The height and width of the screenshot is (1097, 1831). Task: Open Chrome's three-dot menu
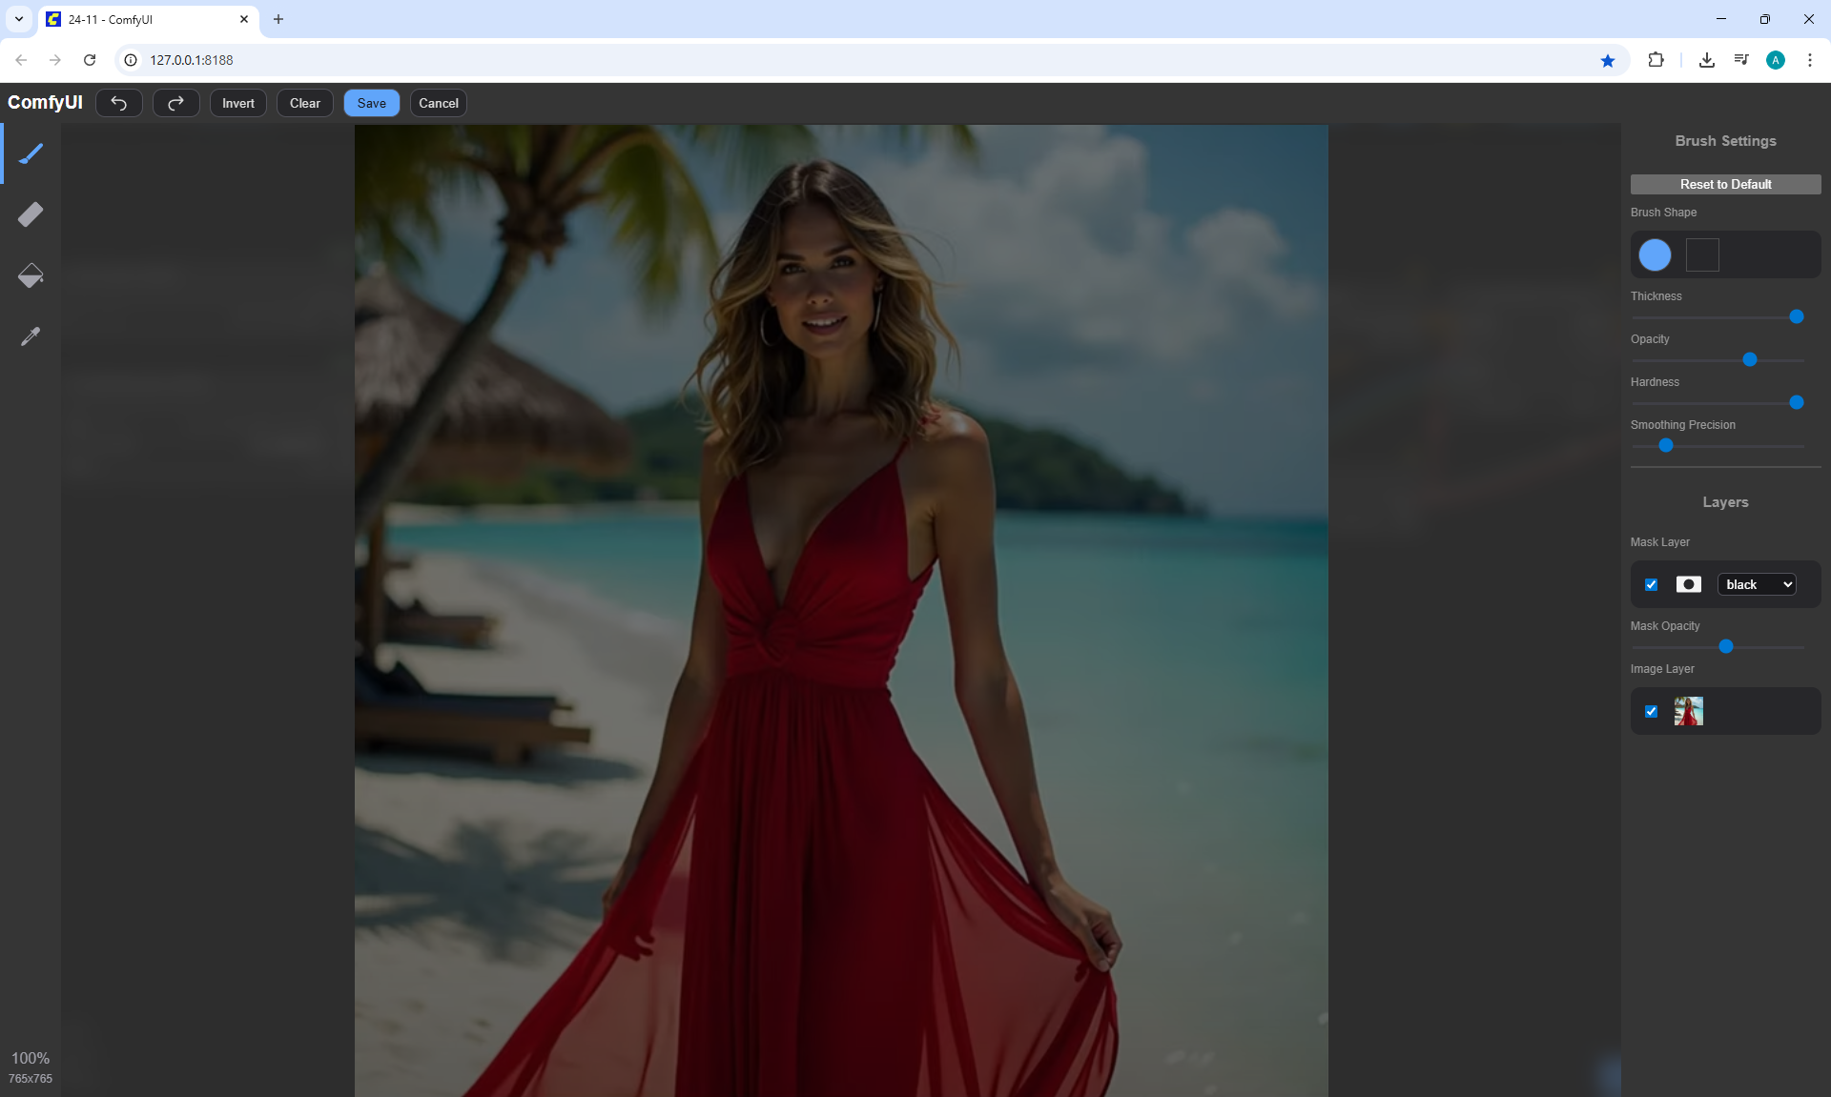[x=1809, y=60]
